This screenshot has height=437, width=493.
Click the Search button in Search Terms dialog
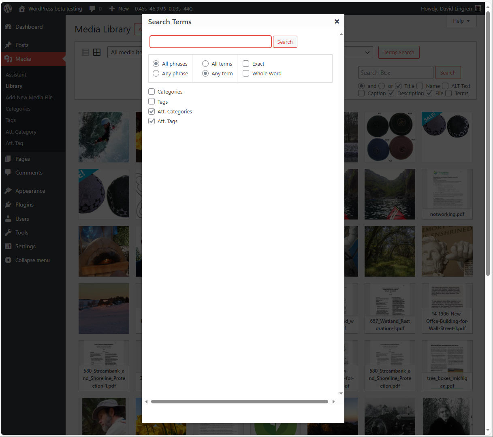[x=285, y=42]
